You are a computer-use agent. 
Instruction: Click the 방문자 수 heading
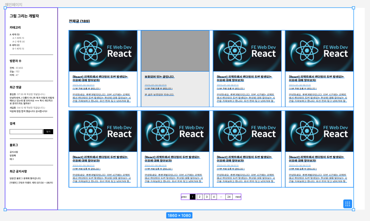(x=16, y=61)
